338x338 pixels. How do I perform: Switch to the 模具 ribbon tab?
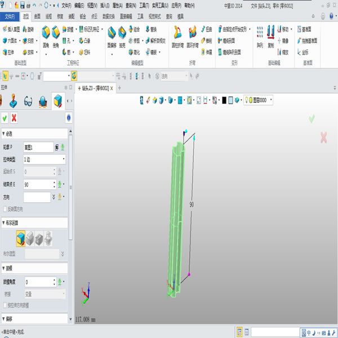click(x=180, y=16)
